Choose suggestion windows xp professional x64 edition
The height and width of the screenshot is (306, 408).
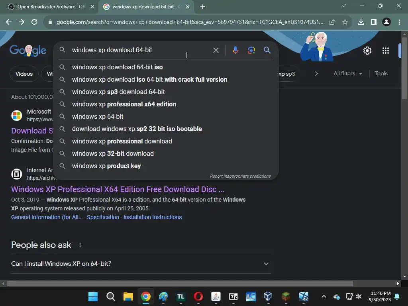pos(166,104)
